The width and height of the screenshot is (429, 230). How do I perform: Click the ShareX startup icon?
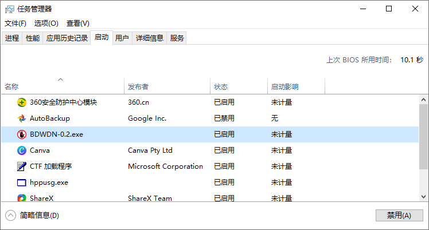coord(22,198)
